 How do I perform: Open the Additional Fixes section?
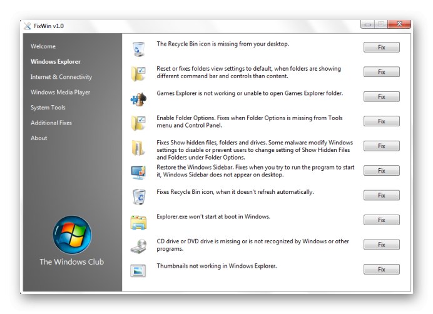[x=51, y=123]
